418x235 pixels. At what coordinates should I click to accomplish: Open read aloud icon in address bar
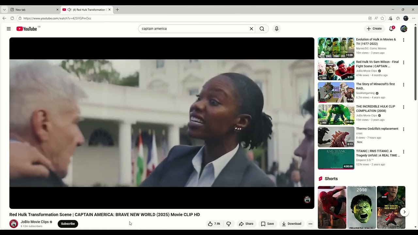coord(376,18)
